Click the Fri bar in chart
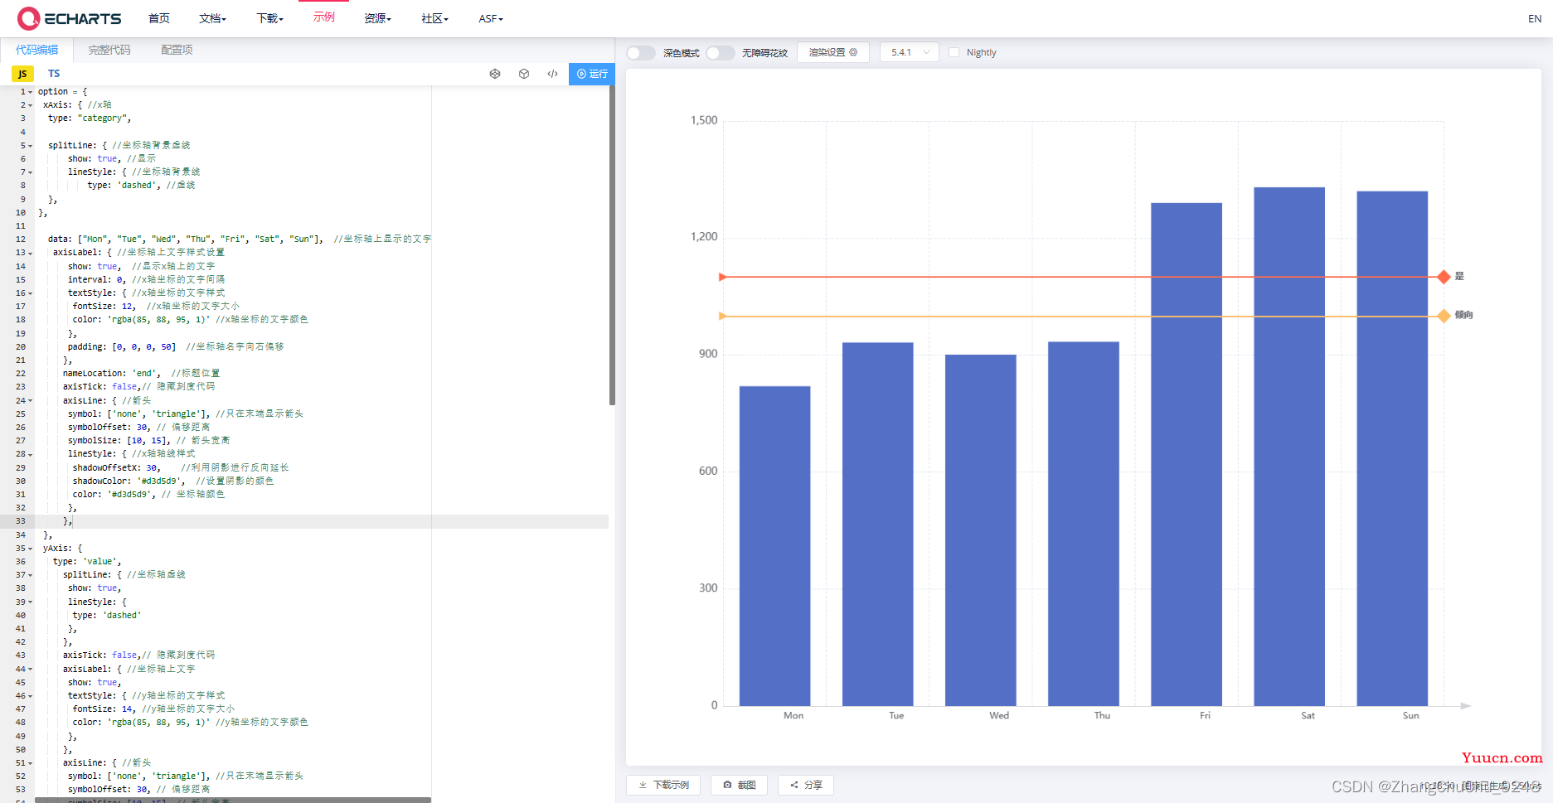The image size is (1553, 803). tap(1187, 454)
